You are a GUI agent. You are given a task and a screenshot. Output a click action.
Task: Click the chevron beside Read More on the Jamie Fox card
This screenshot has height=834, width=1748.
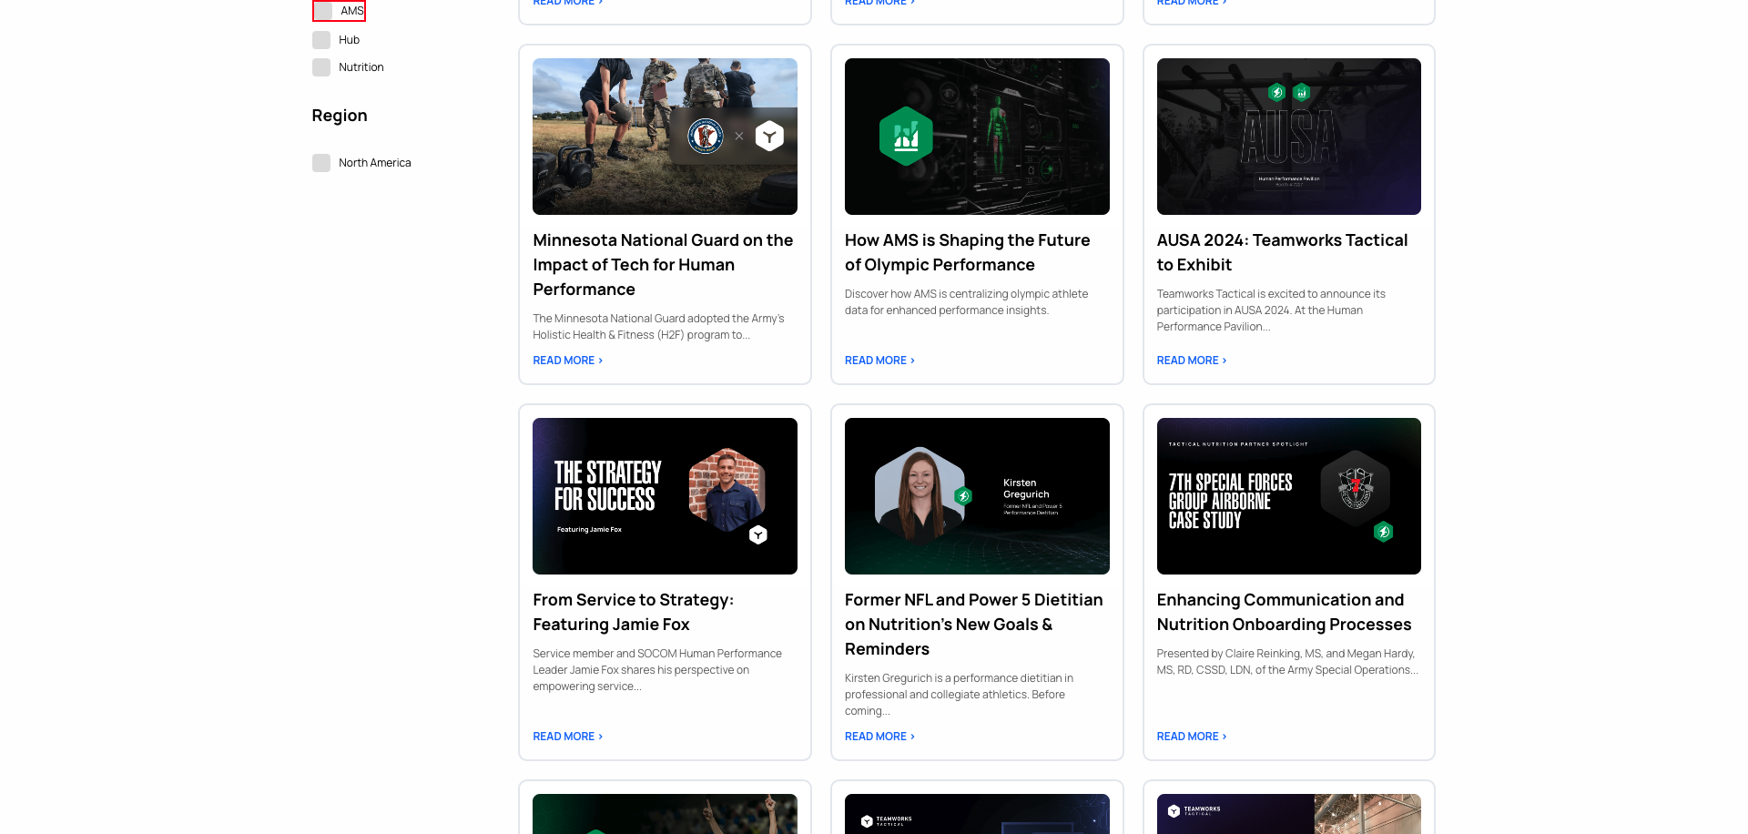[598, 736]
